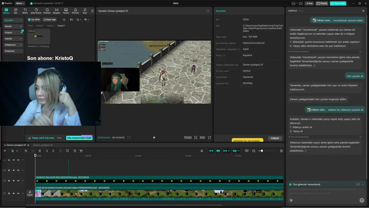Show more top toolbar tabs arrow
The image size is (369, 208).
pos(92,11)
